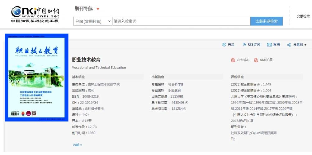Open the 期刊导航 dropdown arrow
This screenshot has height=155, width=312.
pyautogui.click(x=98, y=9)
